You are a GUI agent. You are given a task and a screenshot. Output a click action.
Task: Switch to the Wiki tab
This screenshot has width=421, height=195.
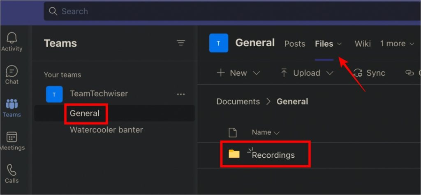(363, 43)
